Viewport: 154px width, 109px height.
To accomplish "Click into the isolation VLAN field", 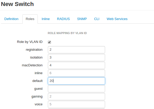I will click(x=76, y=57).
